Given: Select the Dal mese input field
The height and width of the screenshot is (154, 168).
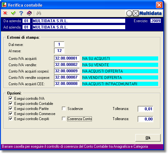Looking at the screenshot, I should (59, 44).
